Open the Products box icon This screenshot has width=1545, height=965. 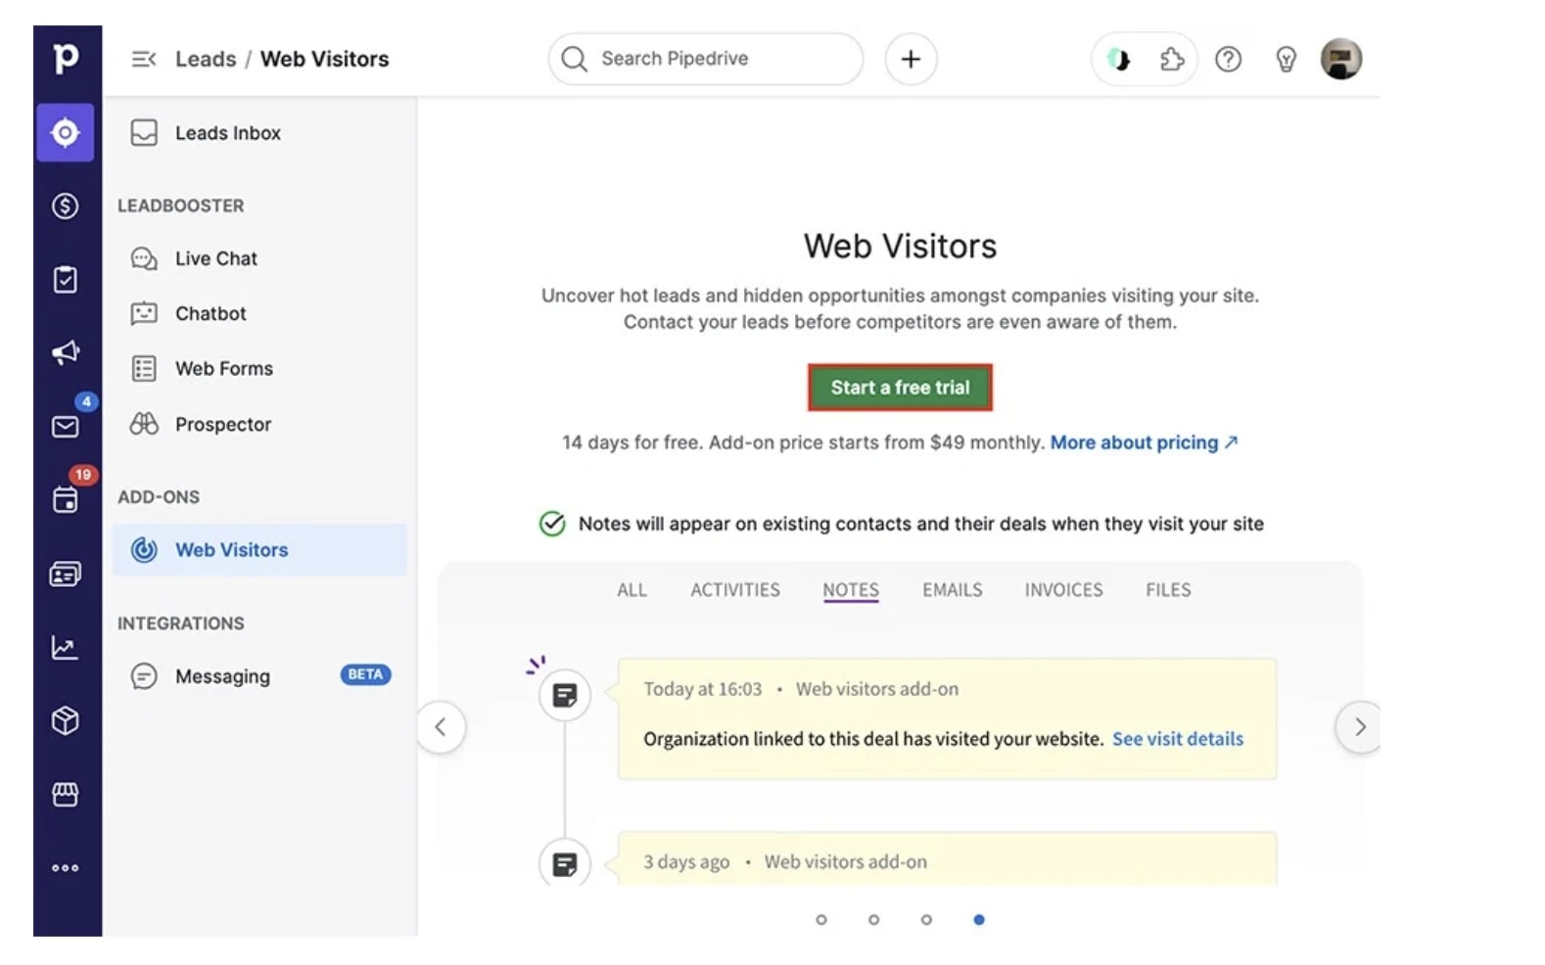tap(66, 721)
